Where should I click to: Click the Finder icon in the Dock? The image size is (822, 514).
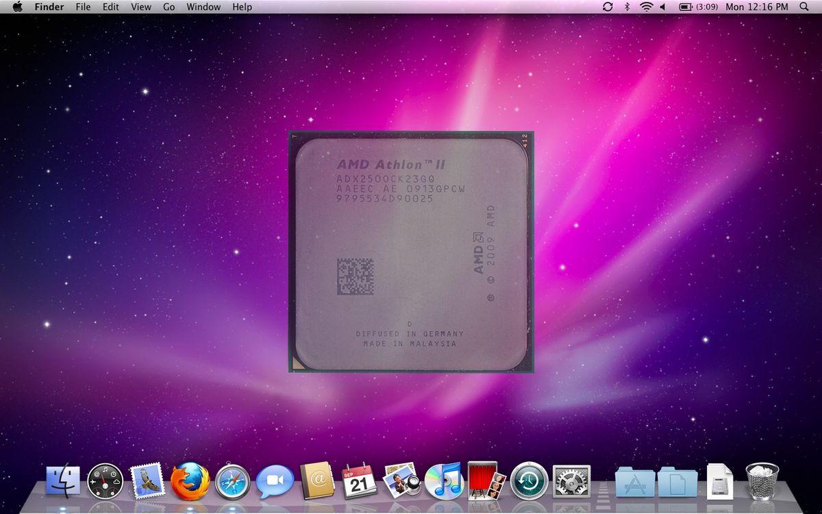pos(62,480)
